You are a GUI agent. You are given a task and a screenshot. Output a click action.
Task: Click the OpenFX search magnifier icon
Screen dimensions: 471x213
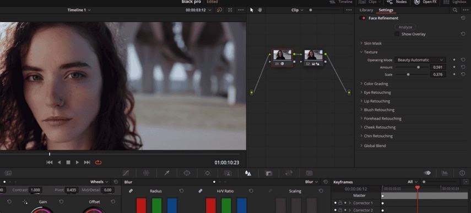(455, 10)
